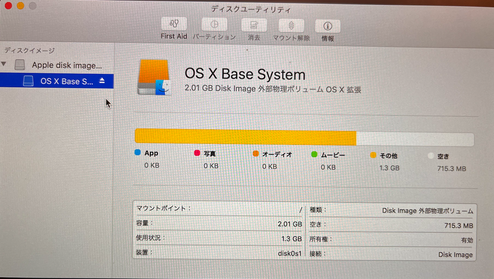Click the large OS X Base System disk icon
Image resolution: width=494 pixels, height=279 pixels.
click(x=154, y=77)
